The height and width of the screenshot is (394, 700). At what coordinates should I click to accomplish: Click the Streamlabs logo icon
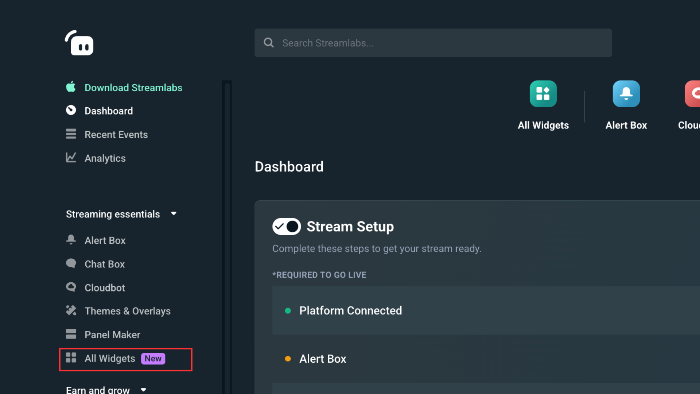(79, 43)
